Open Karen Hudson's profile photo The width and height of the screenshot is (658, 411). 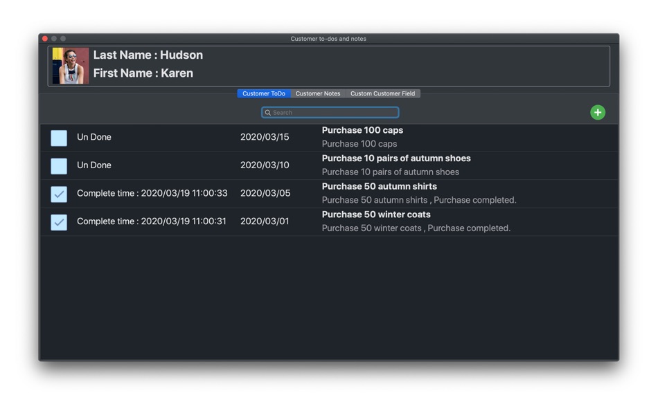click(71, 66)
